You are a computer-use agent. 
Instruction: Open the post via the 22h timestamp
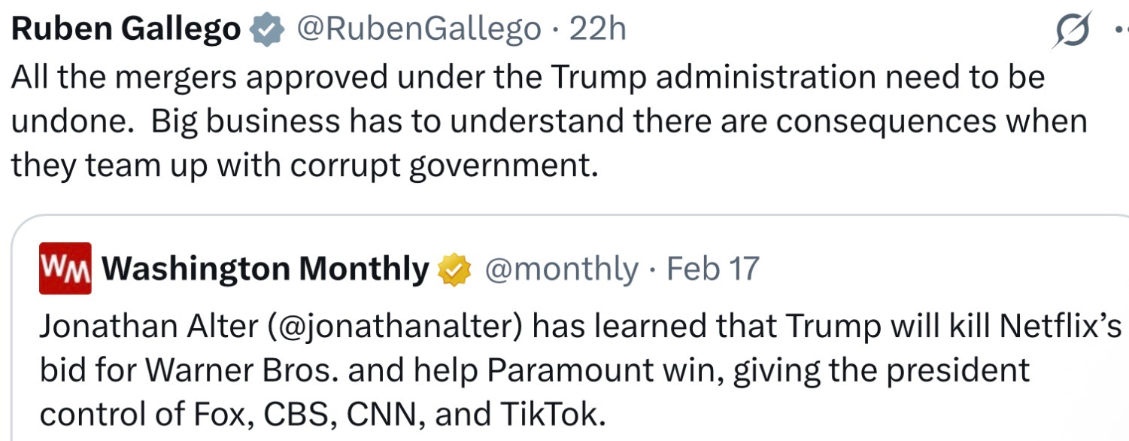tap(597, 30)
